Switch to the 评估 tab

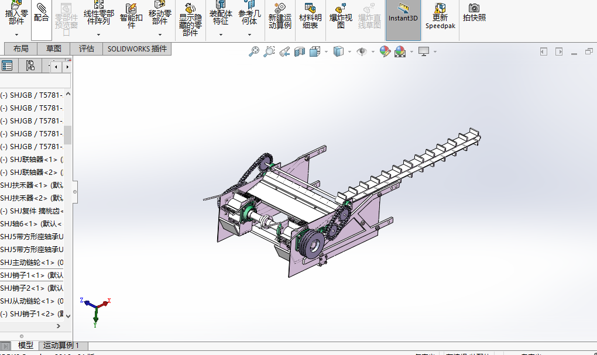pyautogui.click(x=87, y=49)
